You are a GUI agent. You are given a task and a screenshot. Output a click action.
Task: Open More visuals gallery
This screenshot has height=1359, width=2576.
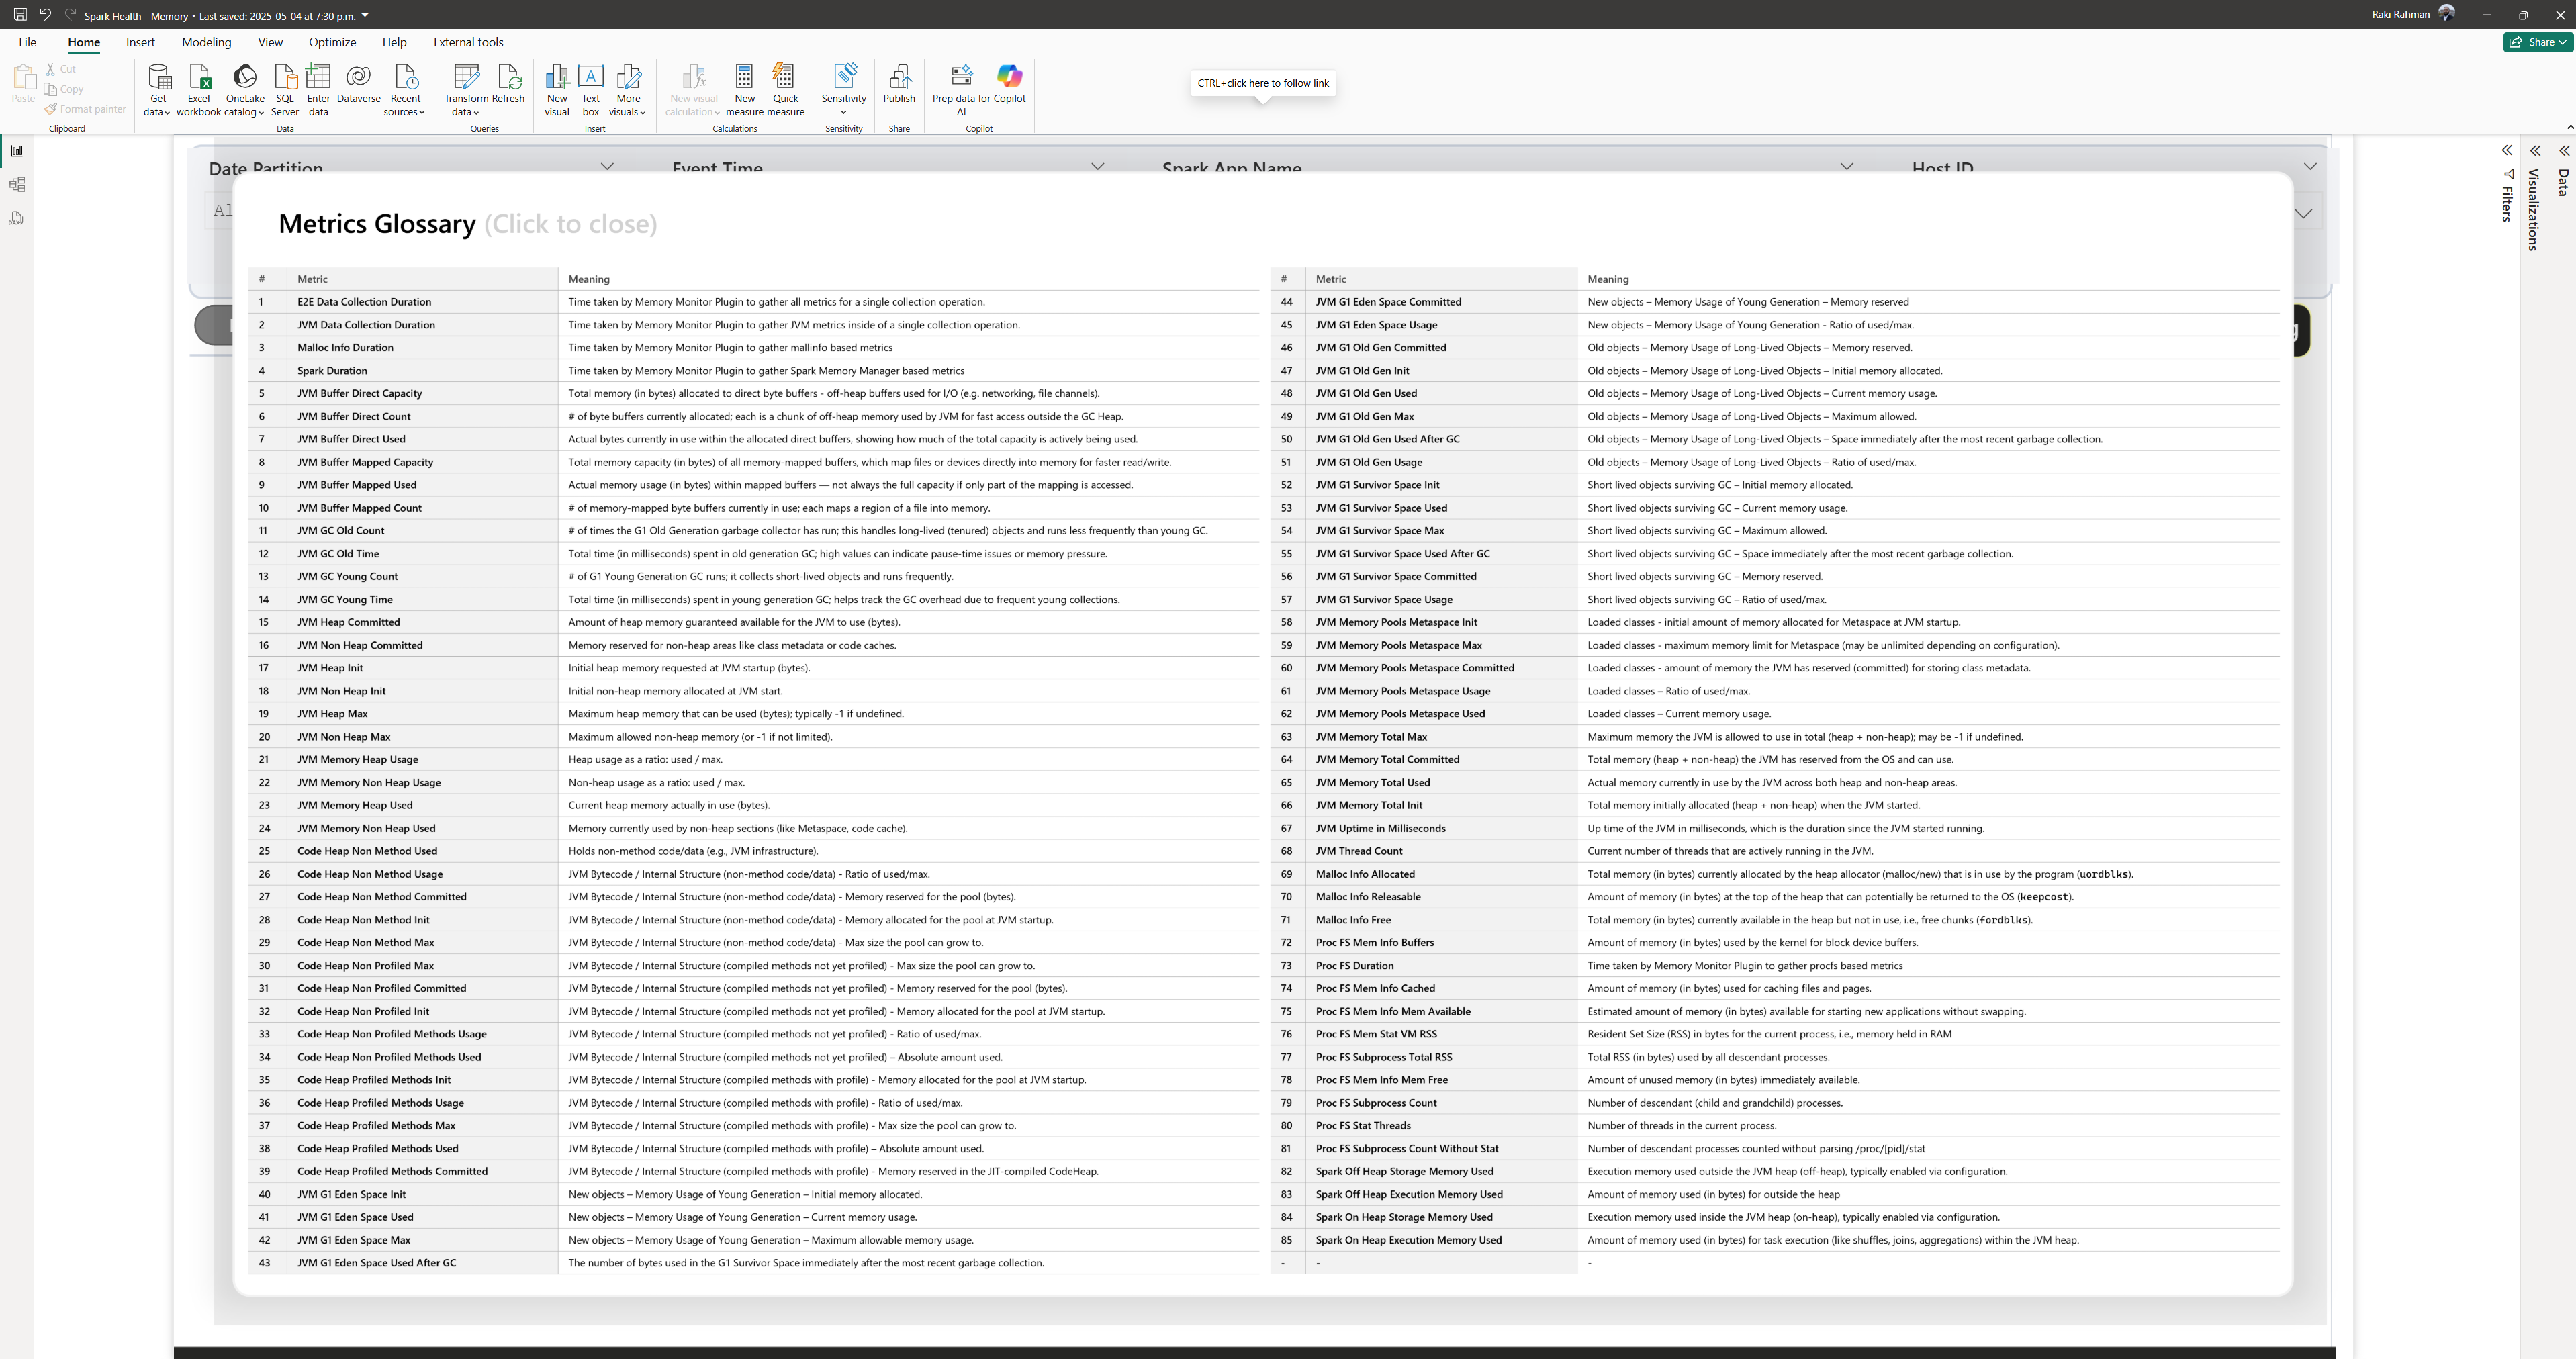click(x=628, y=90)
